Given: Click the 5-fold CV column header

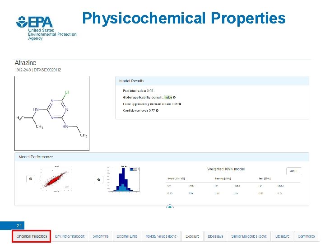Looking at the screenshot, I should 176,178.
